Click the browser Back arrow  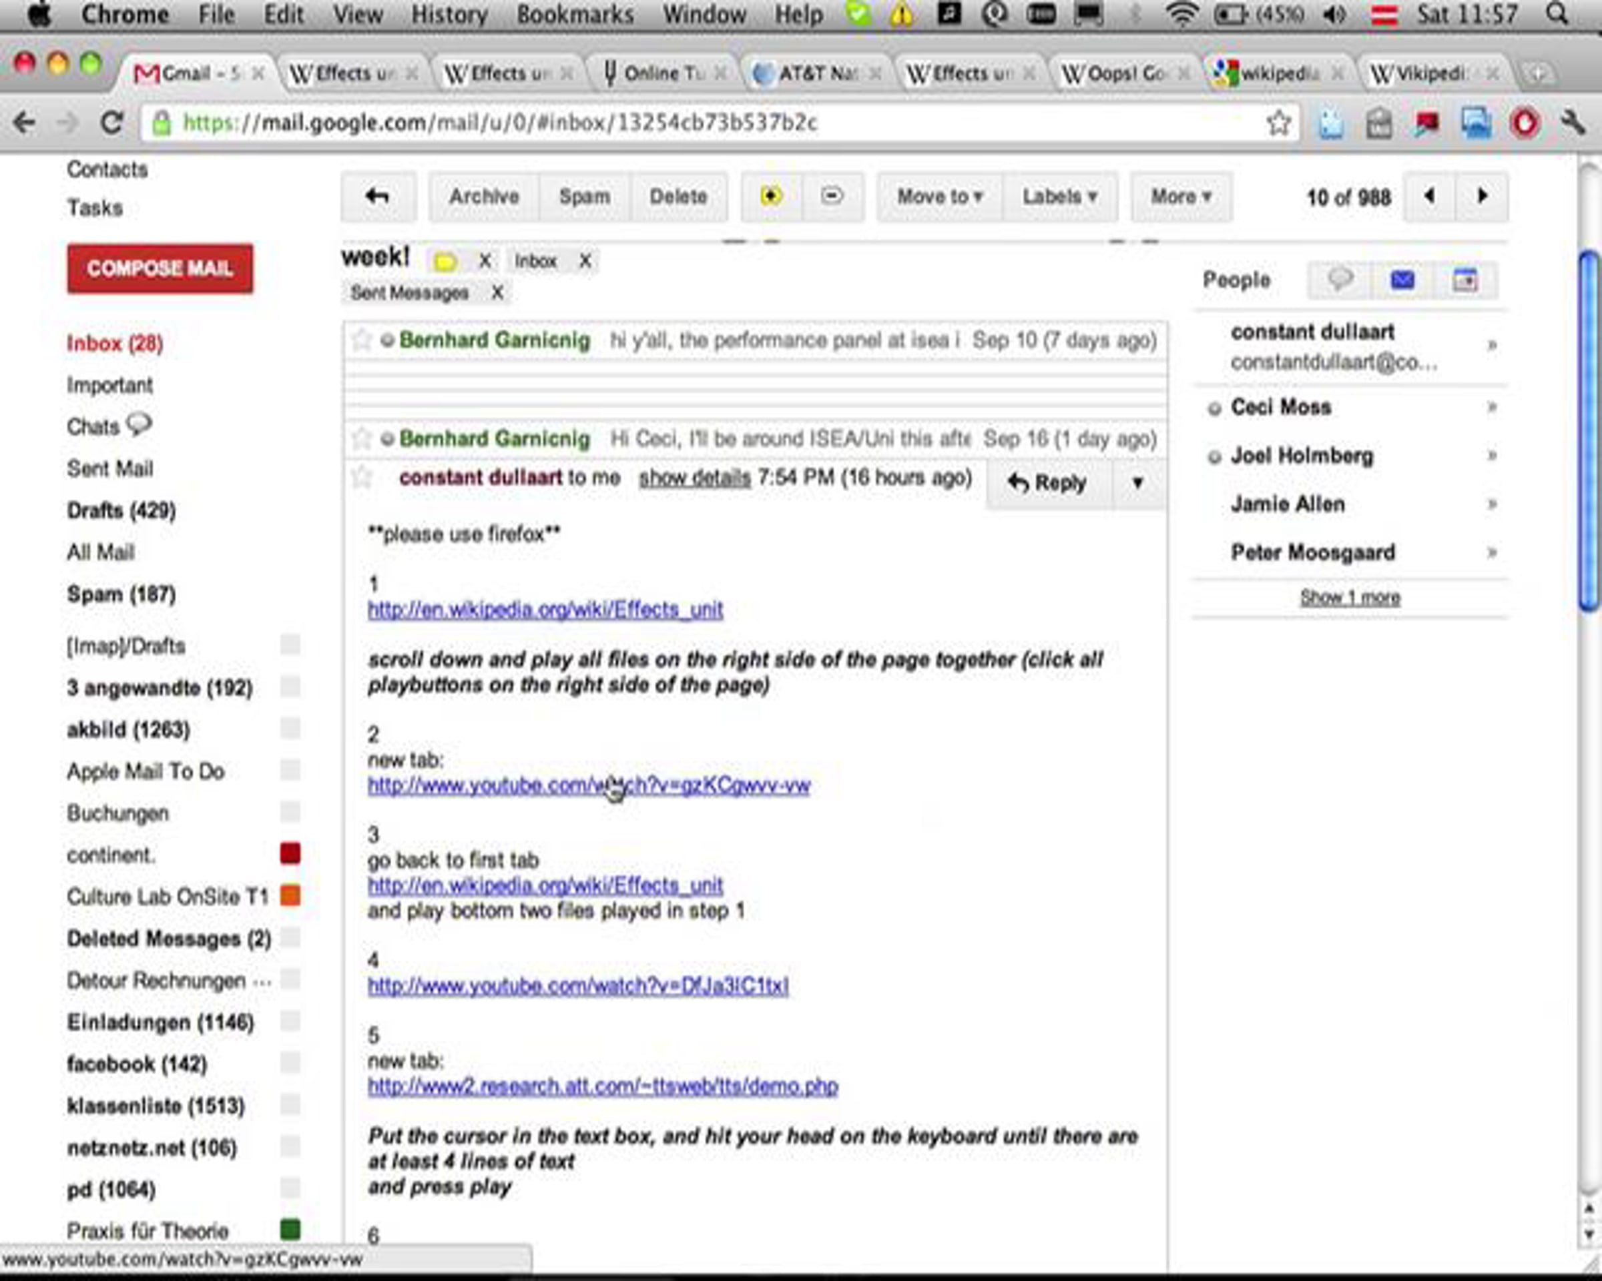(25, 123)
